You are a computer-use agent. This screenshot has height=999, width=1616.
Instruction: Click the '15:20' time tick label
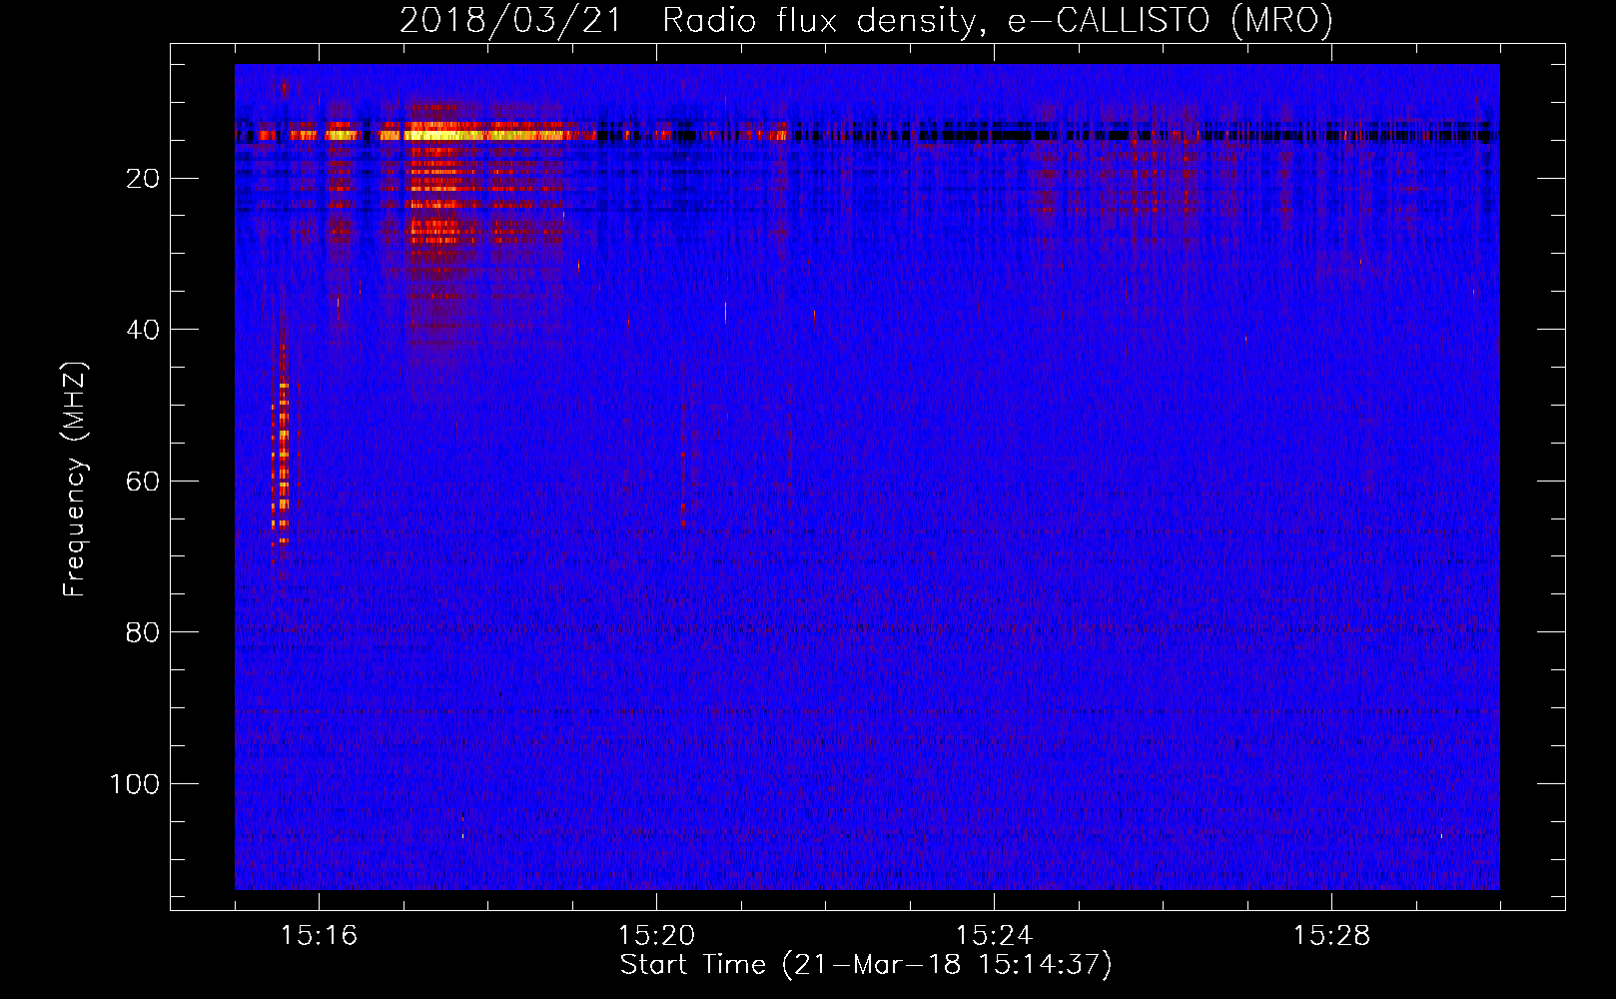656,936
